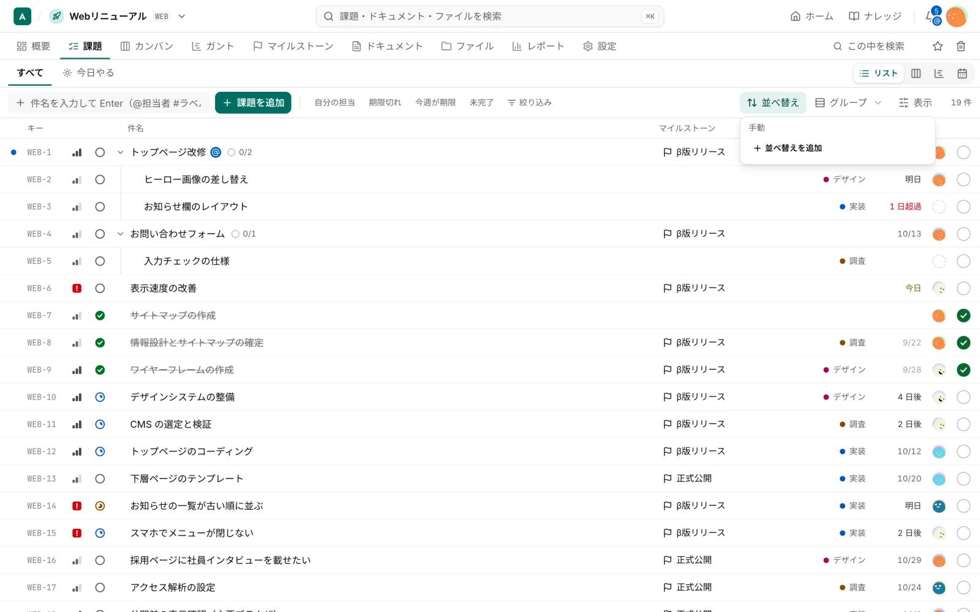Click the priority icon on WEB-15

point(77,533)
